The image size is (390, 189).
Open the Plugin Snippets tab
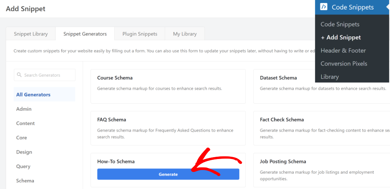140,34
